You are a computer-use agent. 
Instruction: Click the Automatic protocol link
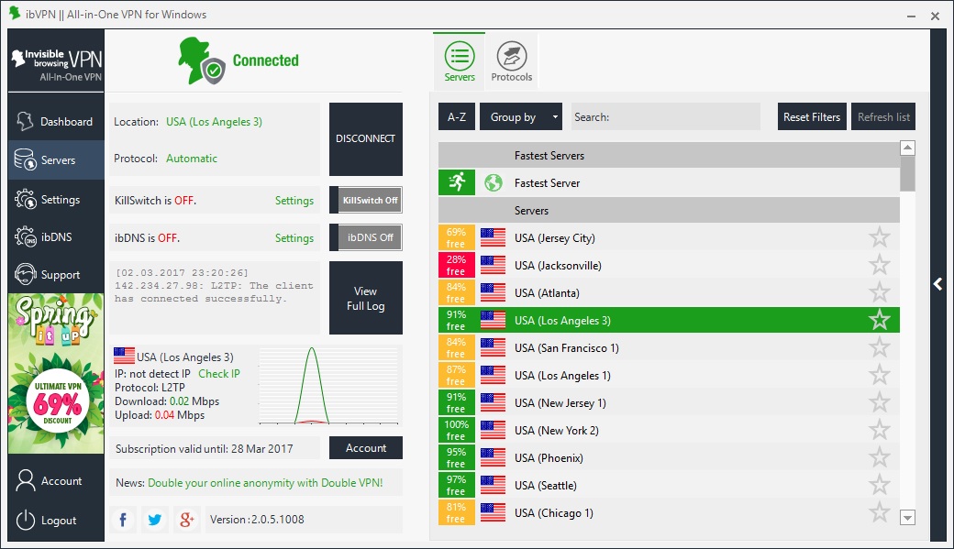[192, 158]
